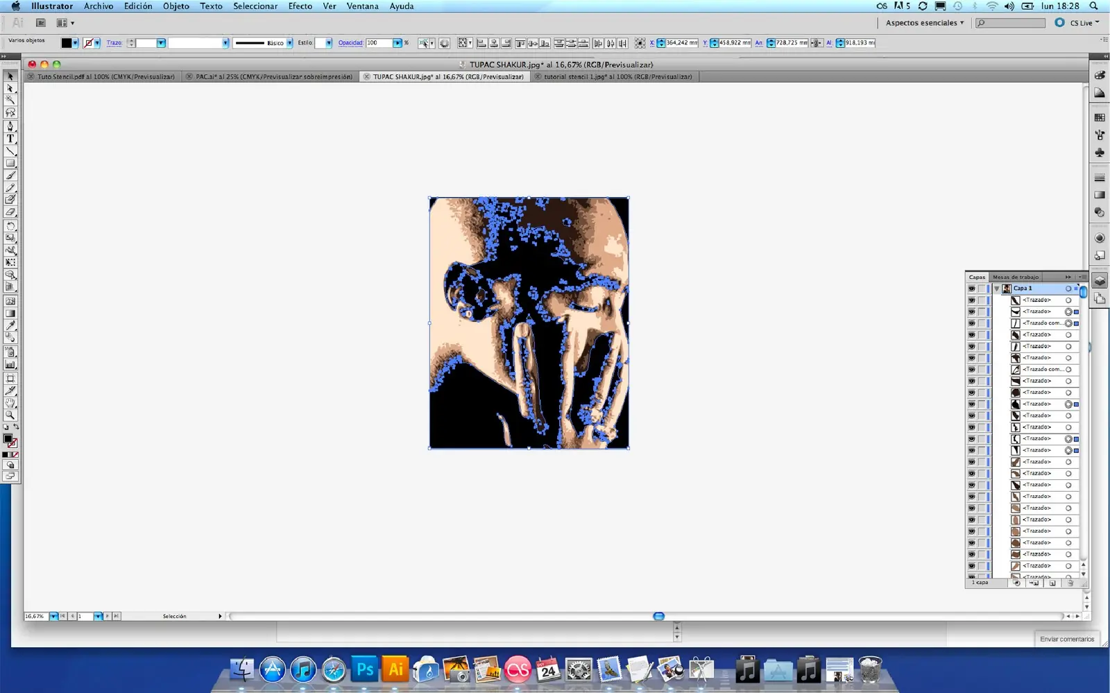
Task: Select the Lasso tool
Action: pyautogui.click(x=10, y=112)
